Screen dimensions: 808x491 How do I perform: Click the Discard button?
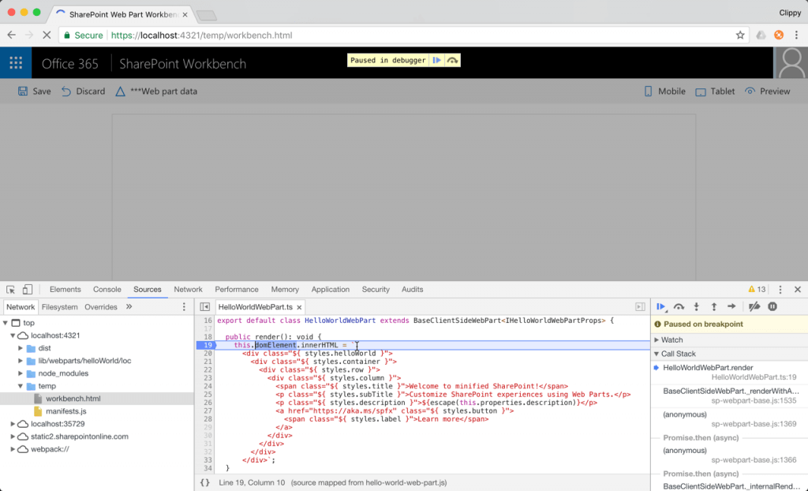point(83,91)
